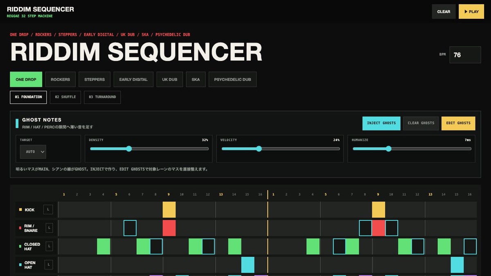Toggle the Kick step 9 in second bar
The width and height of the screenshot is (491, 276).
point(378,210)
